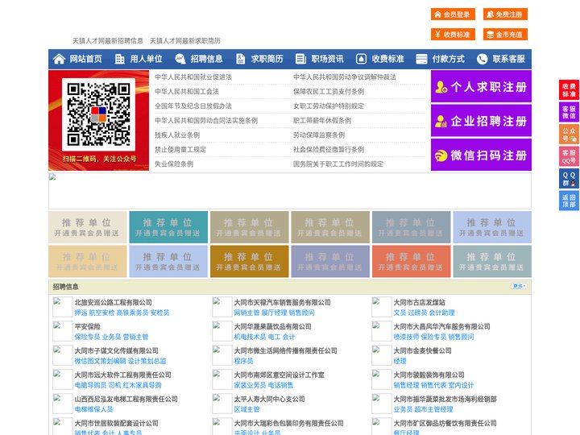Open the 求职简历 navigation item
The width and height of the screenshot is (580, 435).
tap(267, 59)
